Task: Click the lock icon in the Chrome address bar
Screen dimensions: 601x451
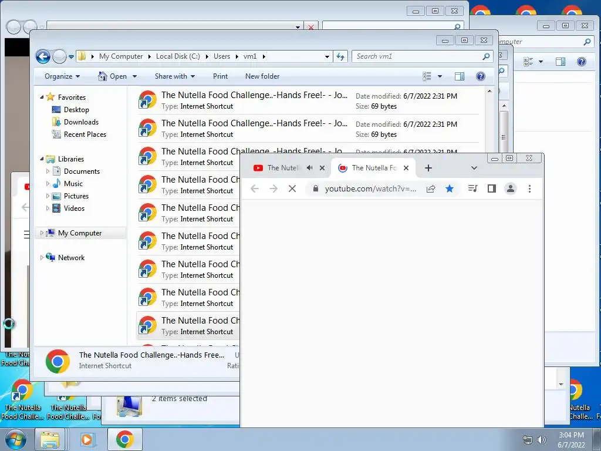Action: click(x=315, y=189)
